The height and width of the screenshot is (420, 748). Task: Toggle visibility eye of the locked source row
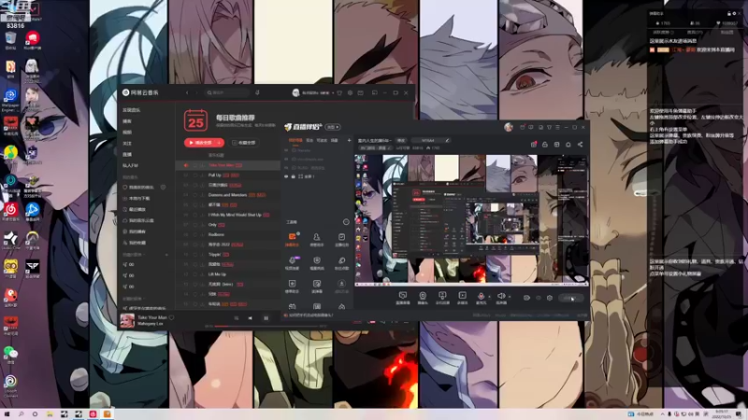click(x=286, y=176)
